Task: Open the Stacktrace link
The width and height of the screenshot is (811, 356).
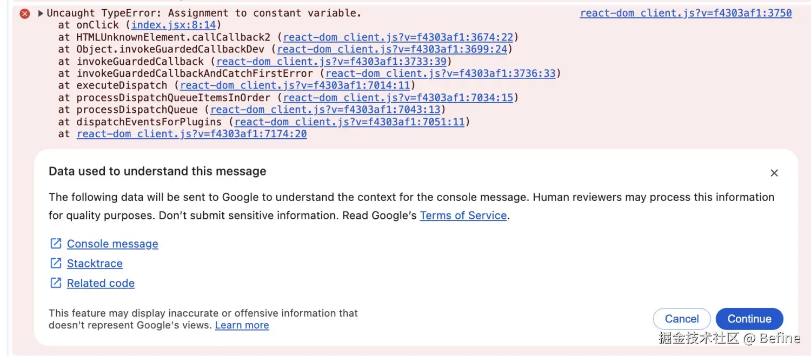Action: [95, 264]
